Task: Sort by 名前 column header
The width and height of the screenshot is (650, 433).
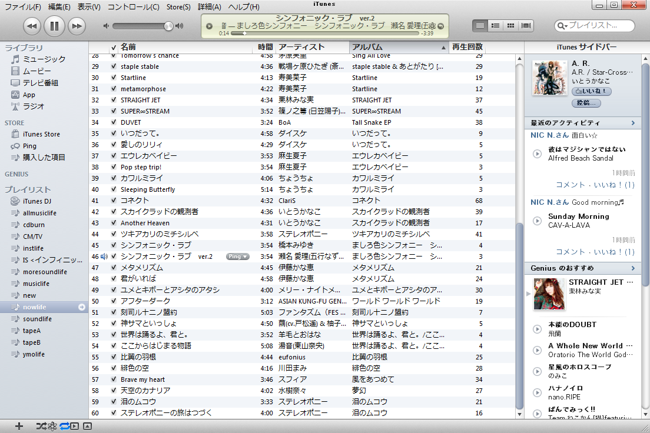Action: tap(185, 47)
